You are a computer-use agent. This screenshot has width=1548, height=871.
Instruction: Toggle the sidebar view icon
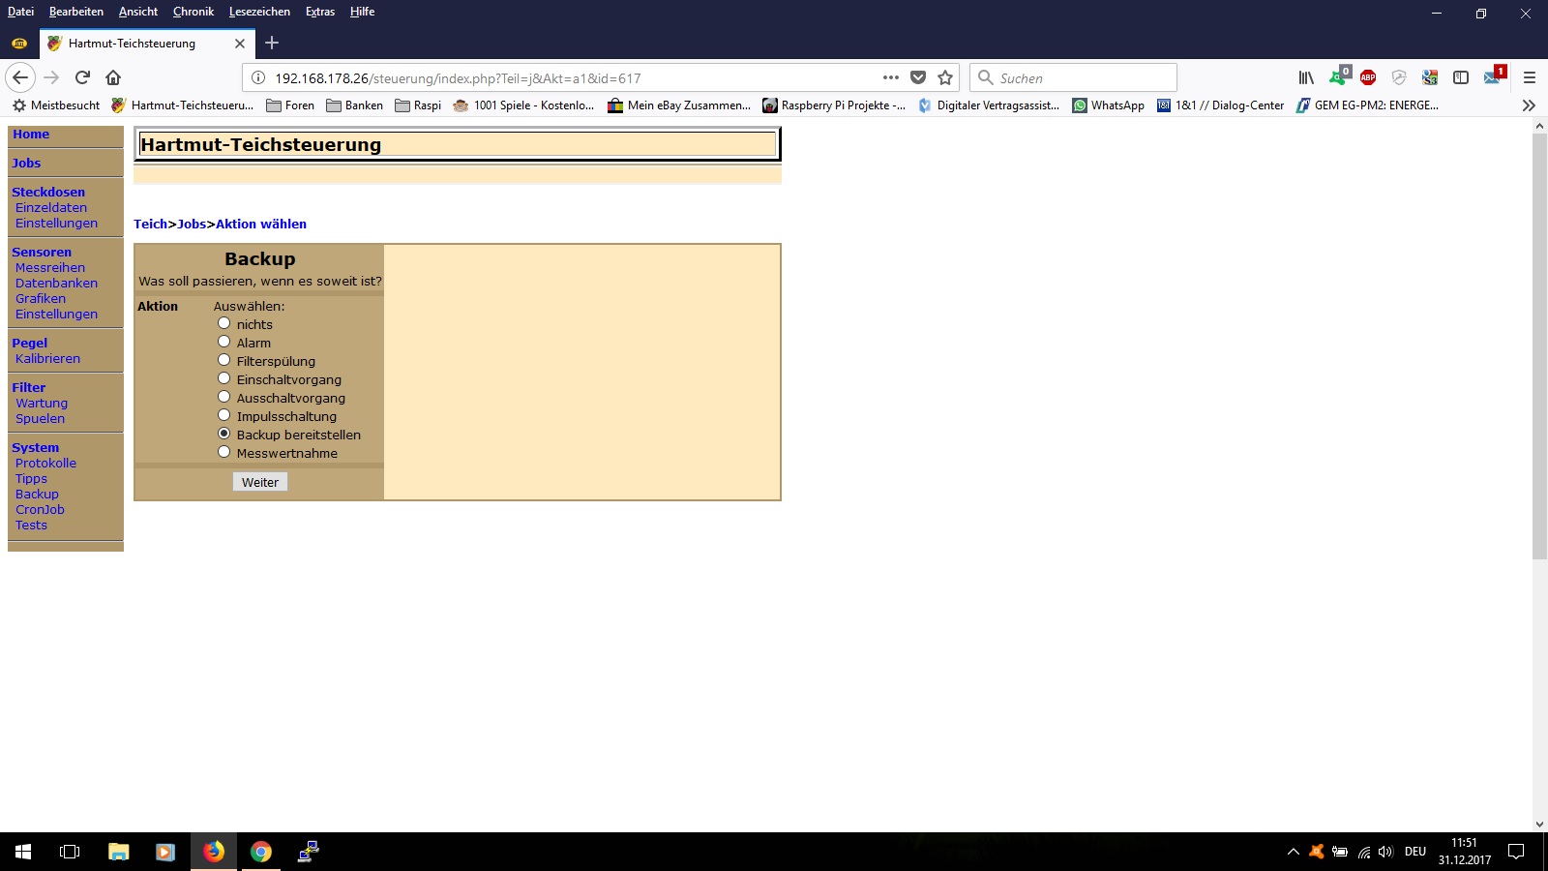pos(1461,77)
